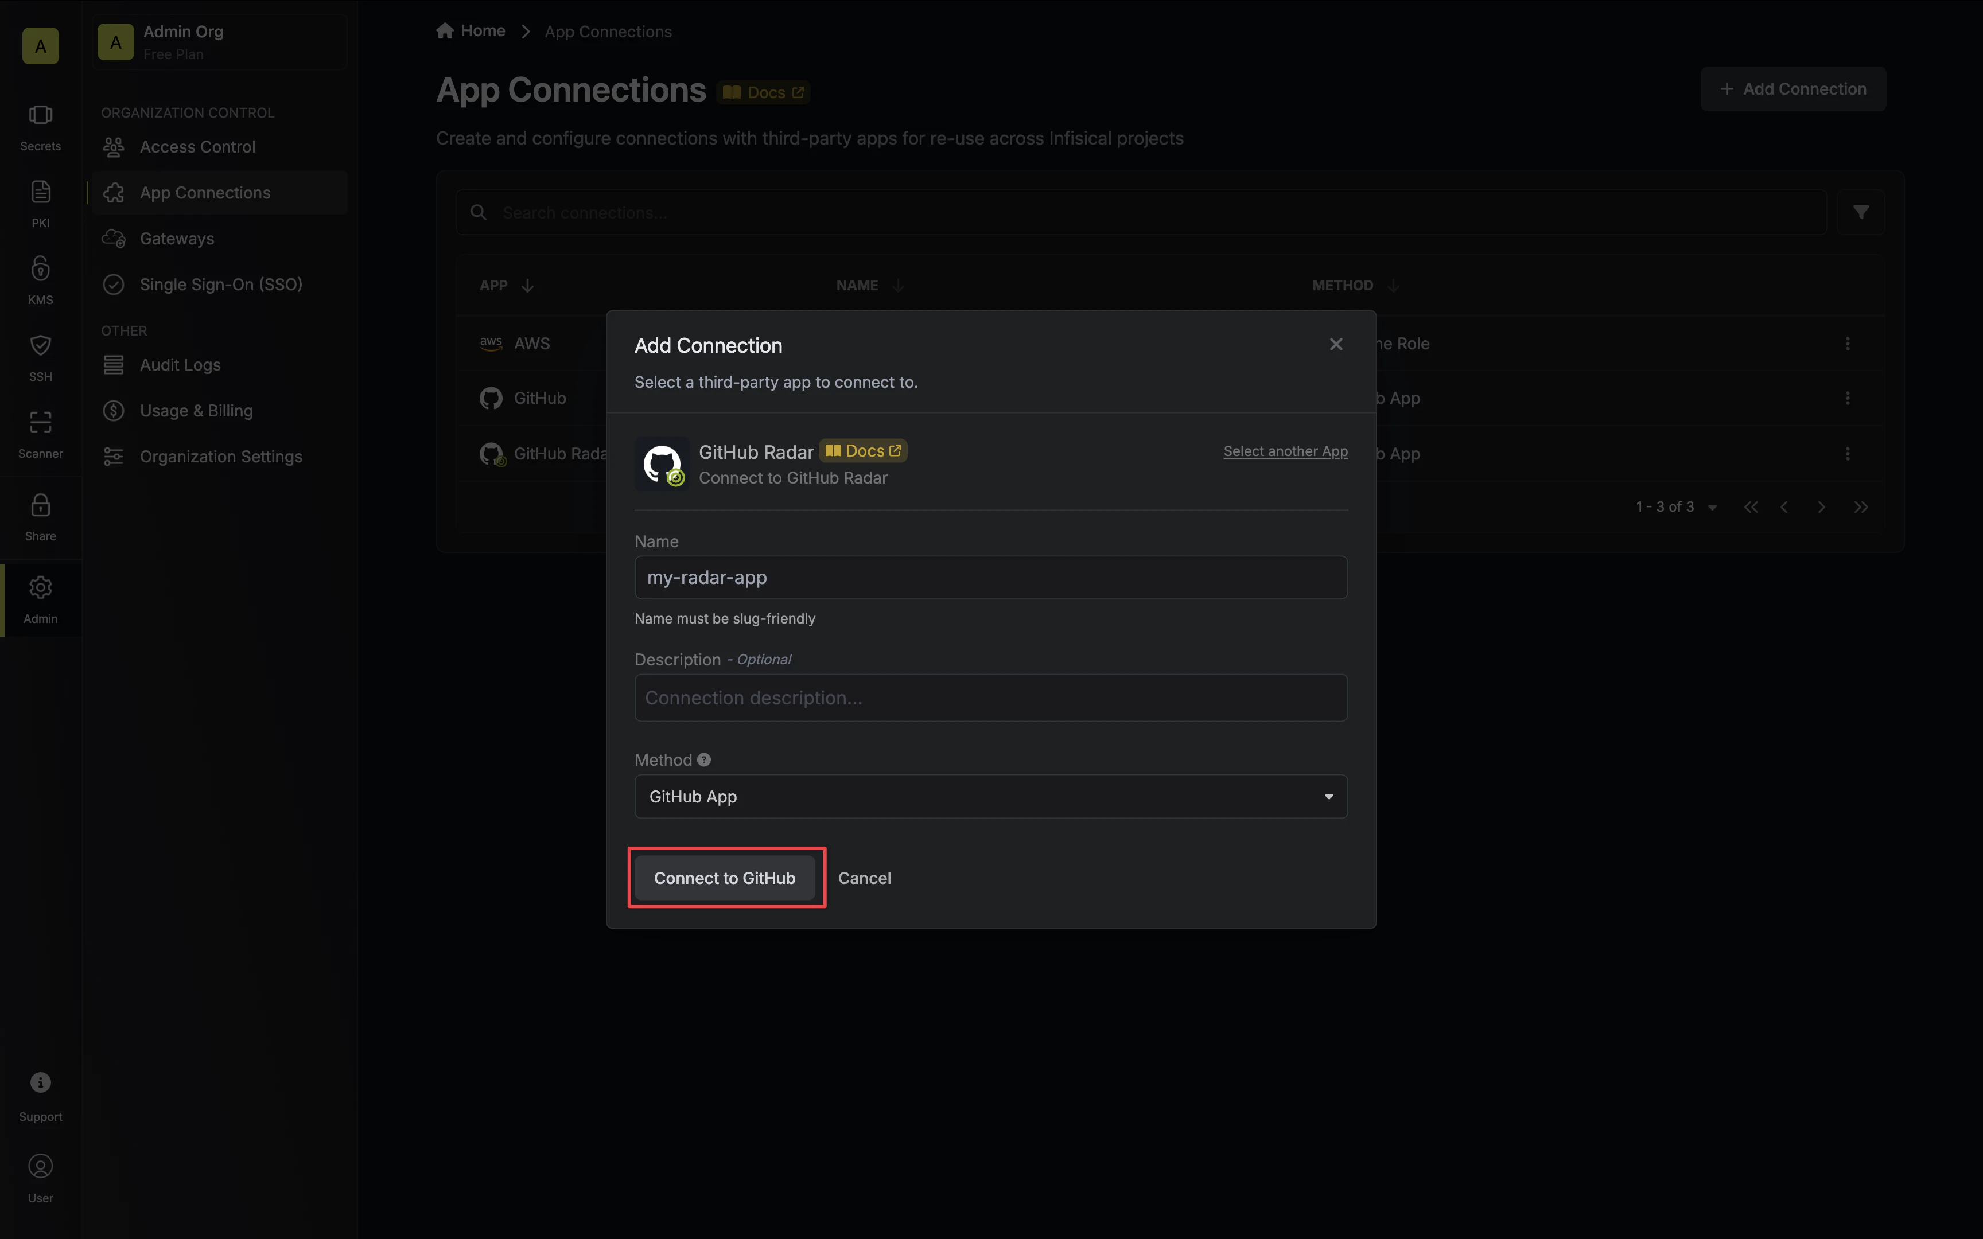The image size is (1983, 1239).
Task: Open the Method dropdown showing GitHub App
Action: tap(991, 797)
